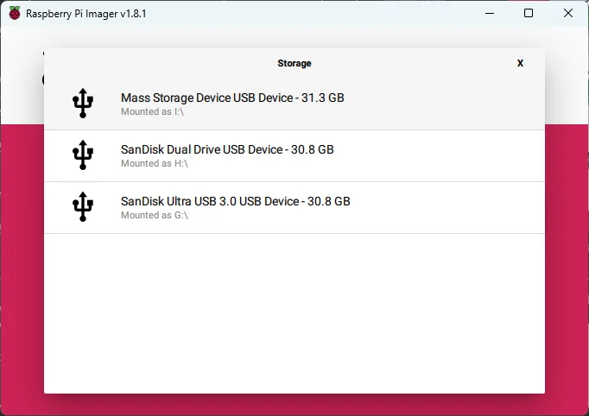
Task: Minimize the Raspberry Pi Imager window
Action: (x=490, y=14)
